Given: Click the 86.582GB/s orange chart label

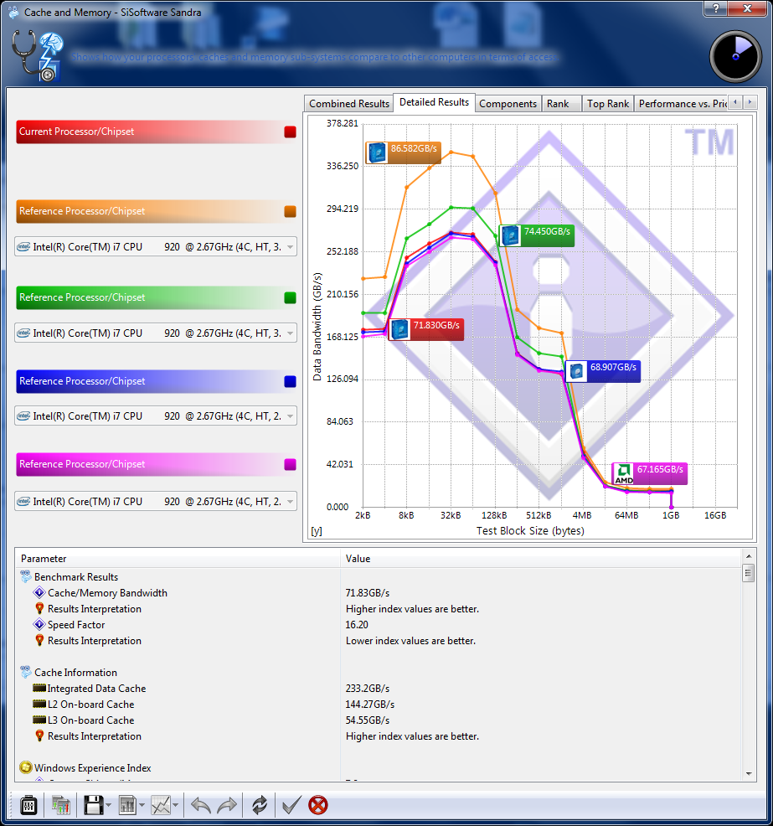Looking at the screenshot, I should tap(404, 152).
